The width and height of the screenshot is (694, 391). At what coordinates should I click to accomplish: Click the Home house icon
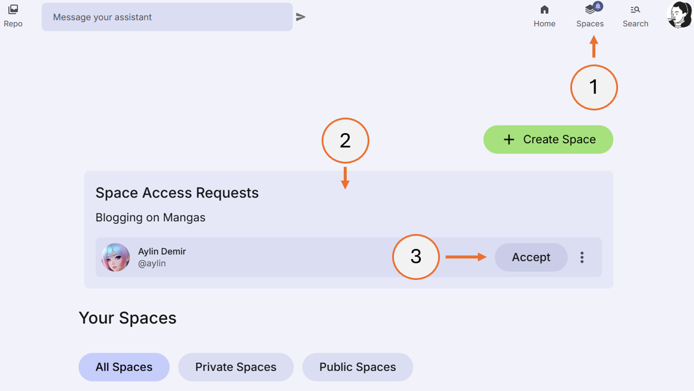tap(544, 10)
